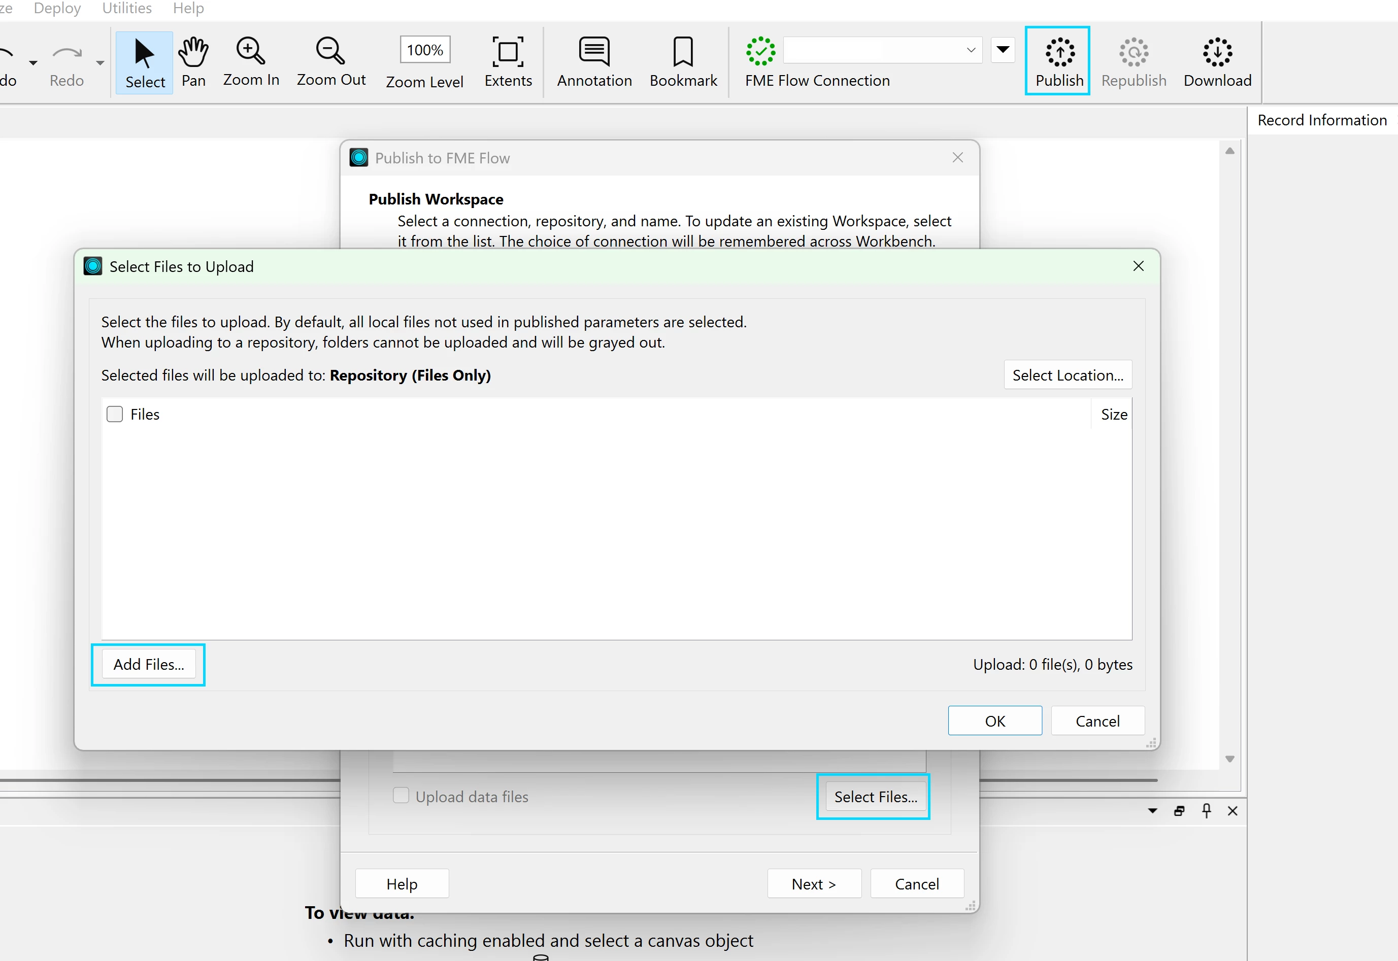The height and width of the screenshot is (961, 1398).
Task: Expand the arrow next to the connection box
Action: (x=1003, y=50)
